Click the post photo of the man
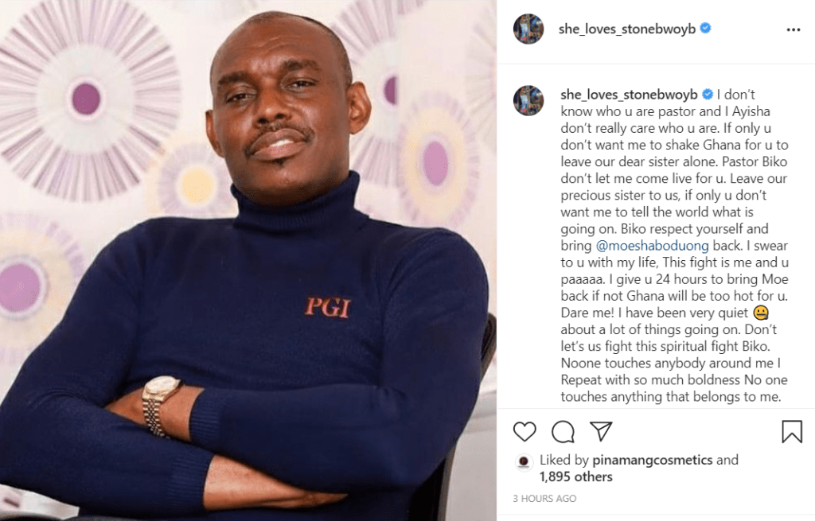Viewport: 815px width, 521px height. pos(248,260)
